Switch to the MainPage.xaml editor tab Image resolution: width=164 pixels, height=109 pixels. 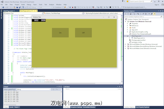(x=8, y=10)
